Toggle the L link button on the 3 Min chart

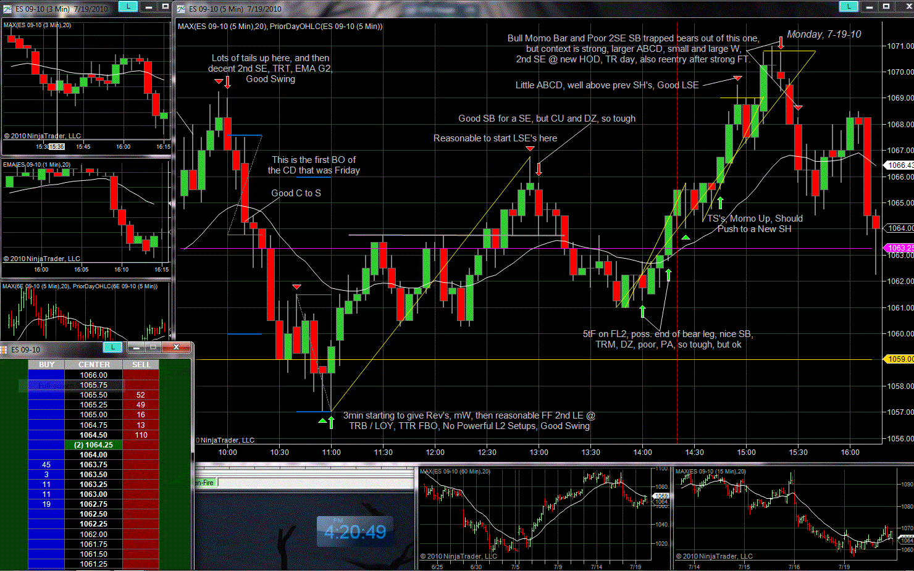point(127,6)
